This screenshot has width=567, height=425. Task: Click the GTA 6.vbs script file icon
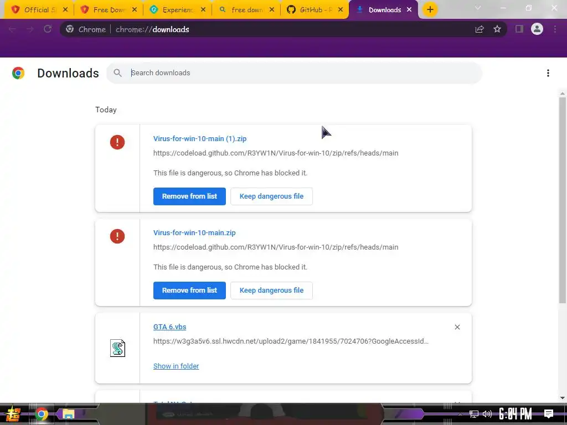117,348
